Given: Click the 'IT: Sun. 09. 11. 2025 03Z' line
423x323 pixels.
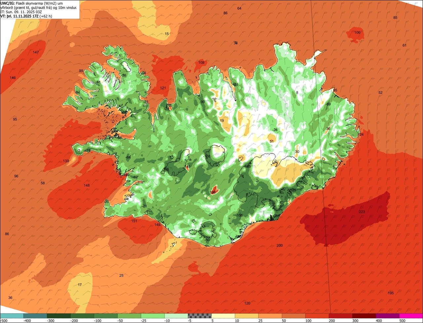Looking at the screenshot, I should tap(21, 12).
